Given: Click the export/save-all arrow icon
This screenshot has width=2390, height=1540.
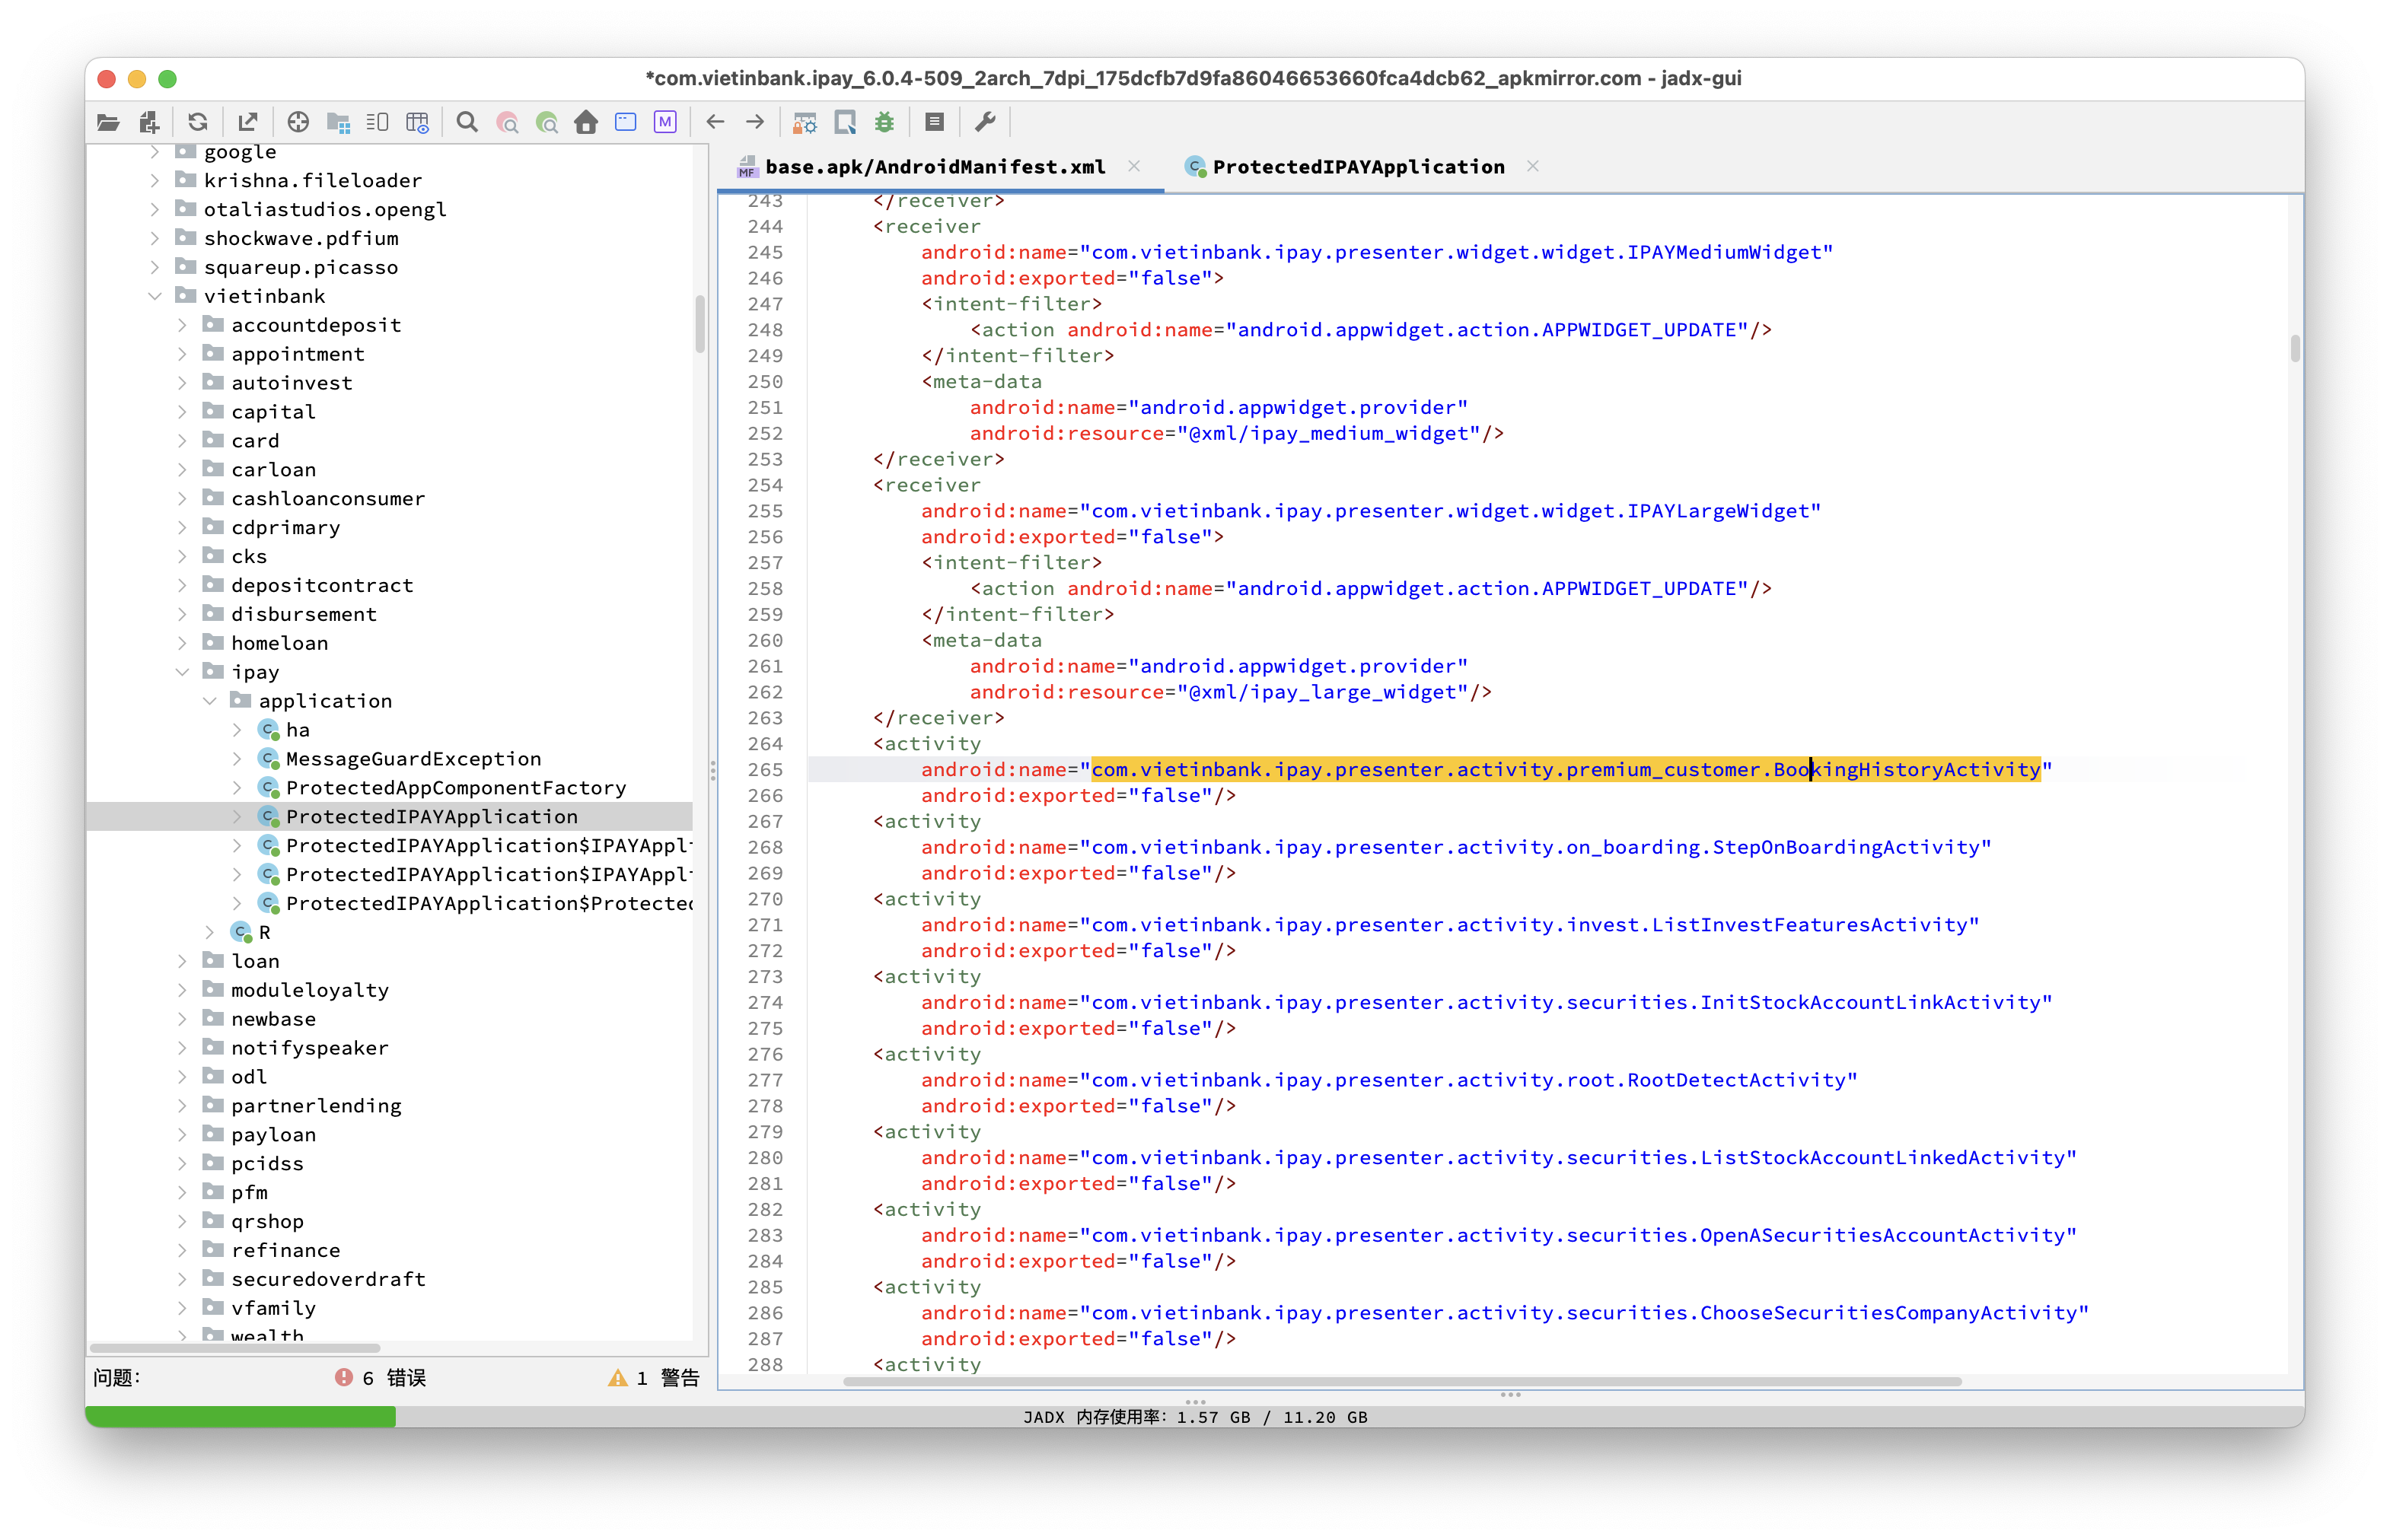Looking at the screenshot, I should 247,122.
